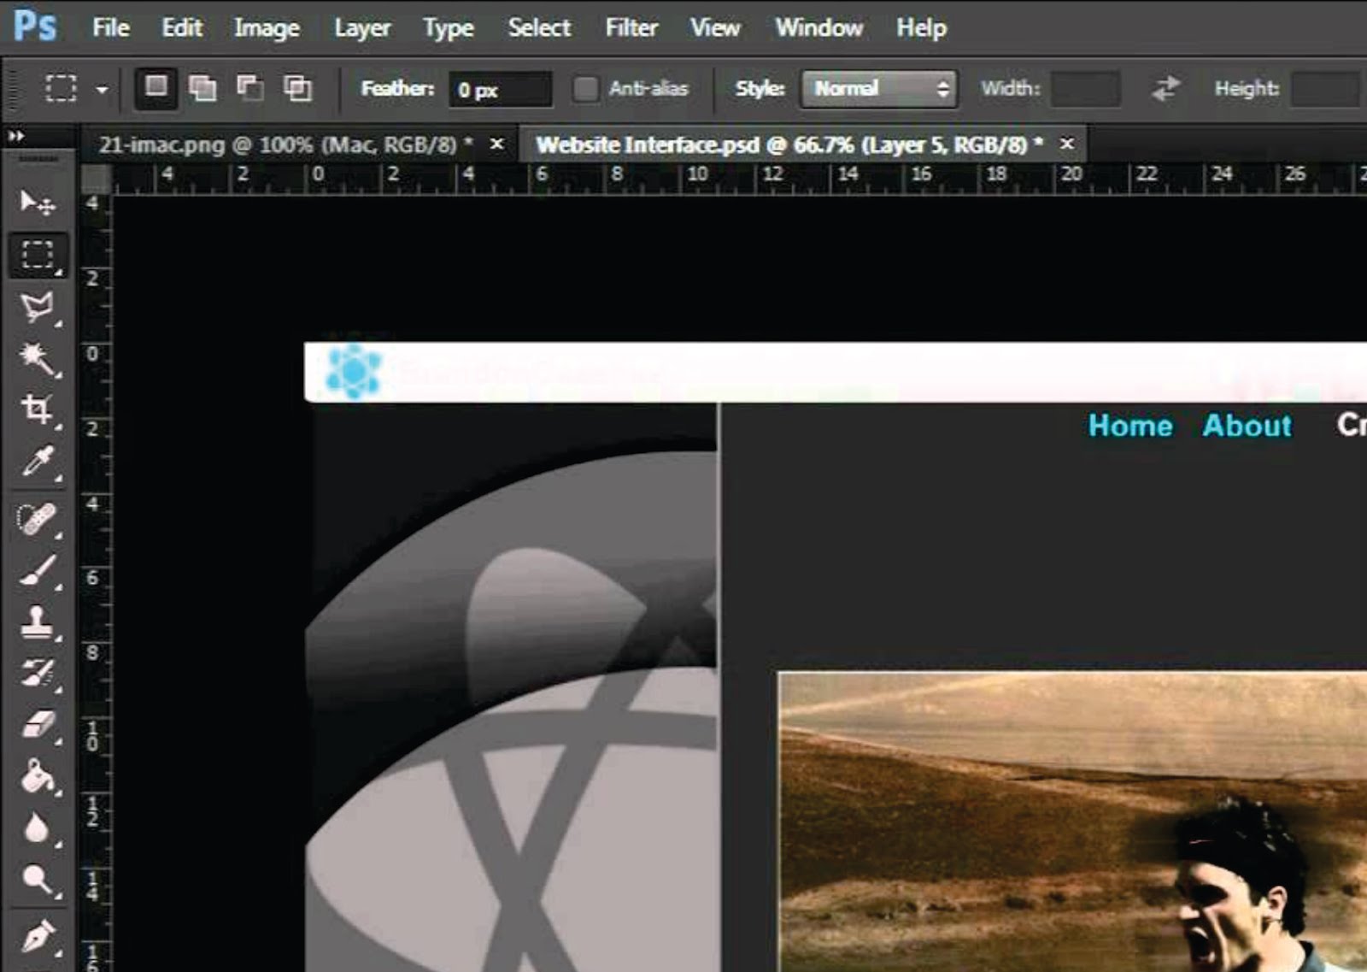
Task: Select the Rectangular Marquee tool
Action: pyautogui.click(x=36, y=252)
